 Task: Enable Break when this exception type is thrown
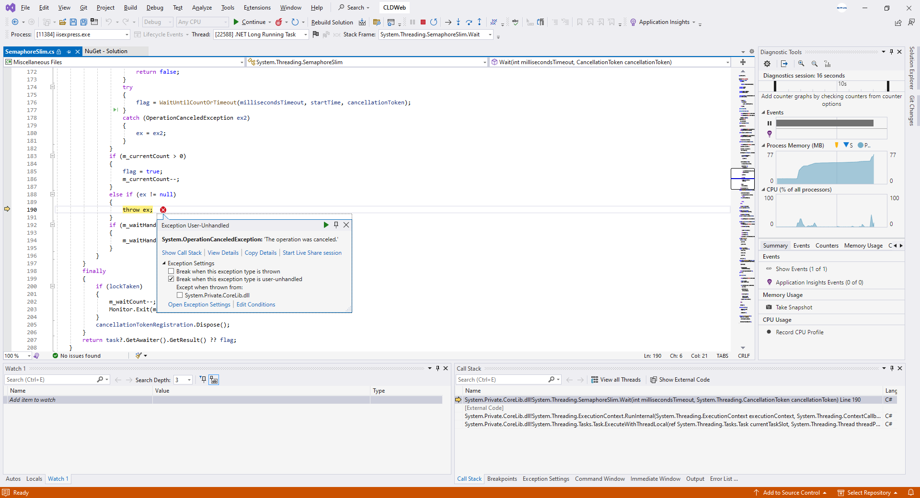[x=171, y=272]
